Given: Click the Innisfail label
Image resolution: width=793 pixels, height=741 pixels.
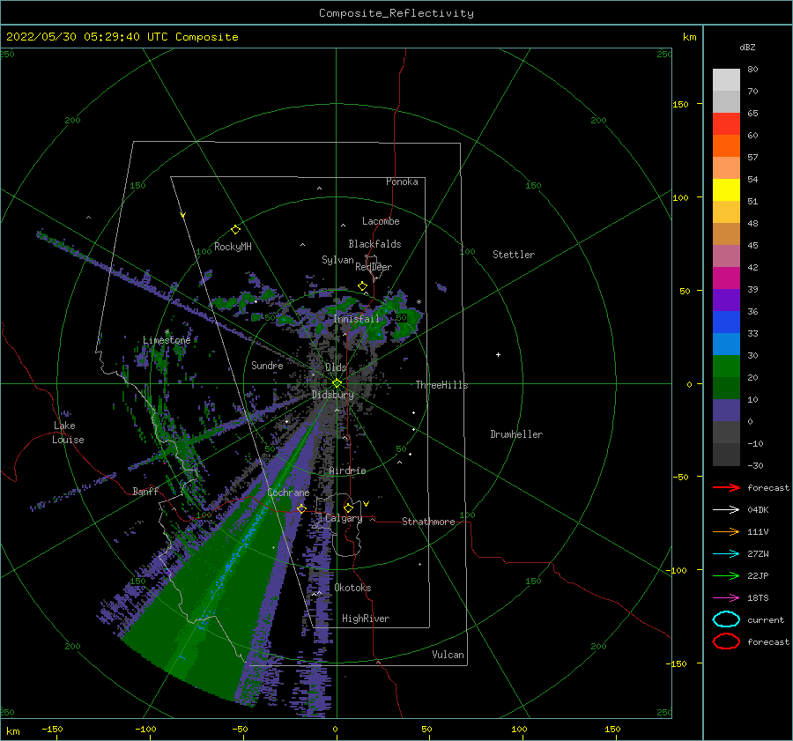Looking at the screenshot, I should click(x=356, y=319).
